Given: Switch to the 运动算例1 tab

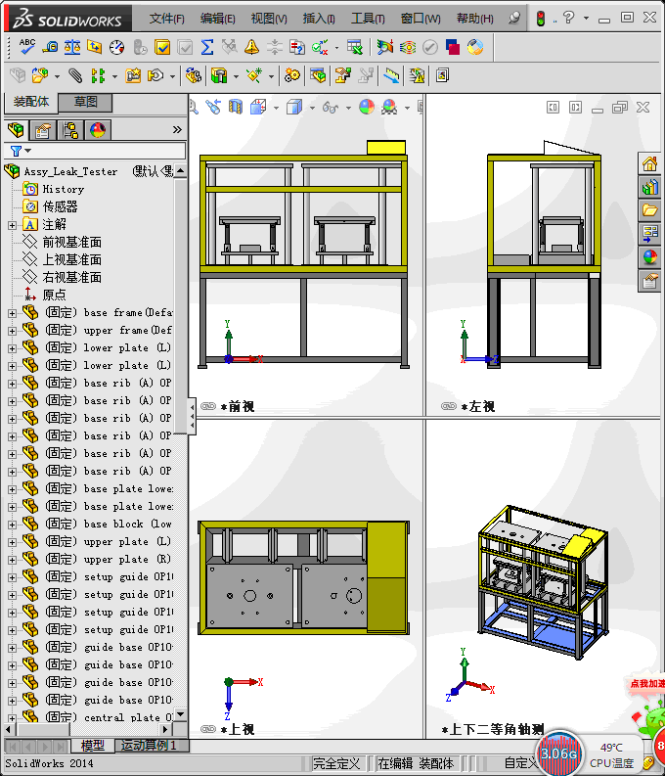Looking at the screenshot, I should click(x=149, y=746).
